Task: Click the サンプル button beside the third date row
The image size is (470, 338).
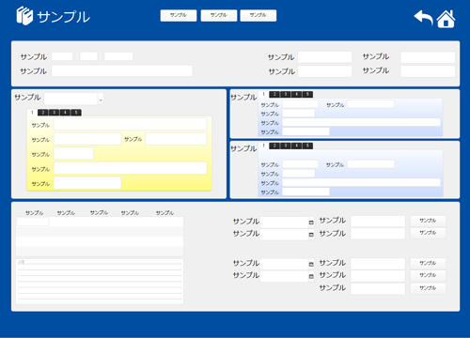Action: coord(428,263)
